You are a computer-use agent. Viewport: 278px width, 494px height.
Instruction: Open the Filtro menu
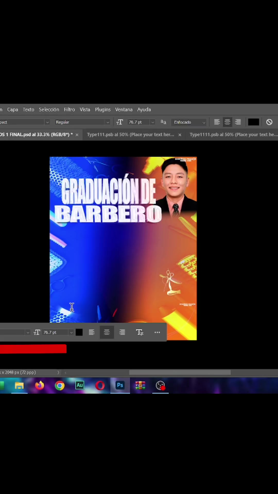tap(69, 109)
